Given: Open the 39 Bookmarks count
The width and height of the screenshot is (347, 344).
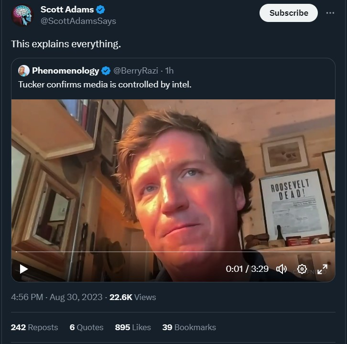Looking at the screenshot, I should click(x=189, y=327).
